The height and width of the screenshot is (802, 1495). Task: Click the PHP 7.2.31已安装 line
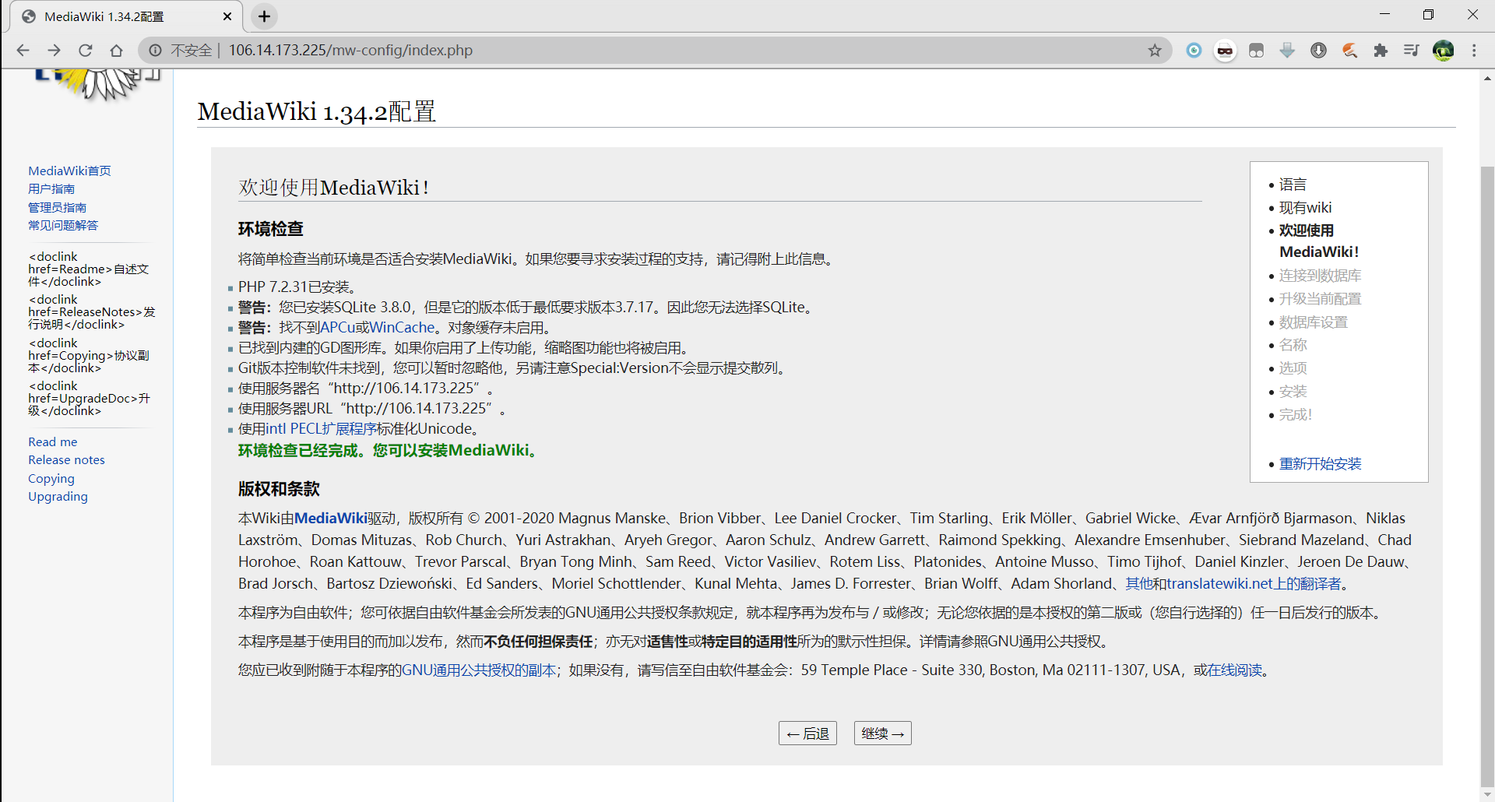[297, 287]
